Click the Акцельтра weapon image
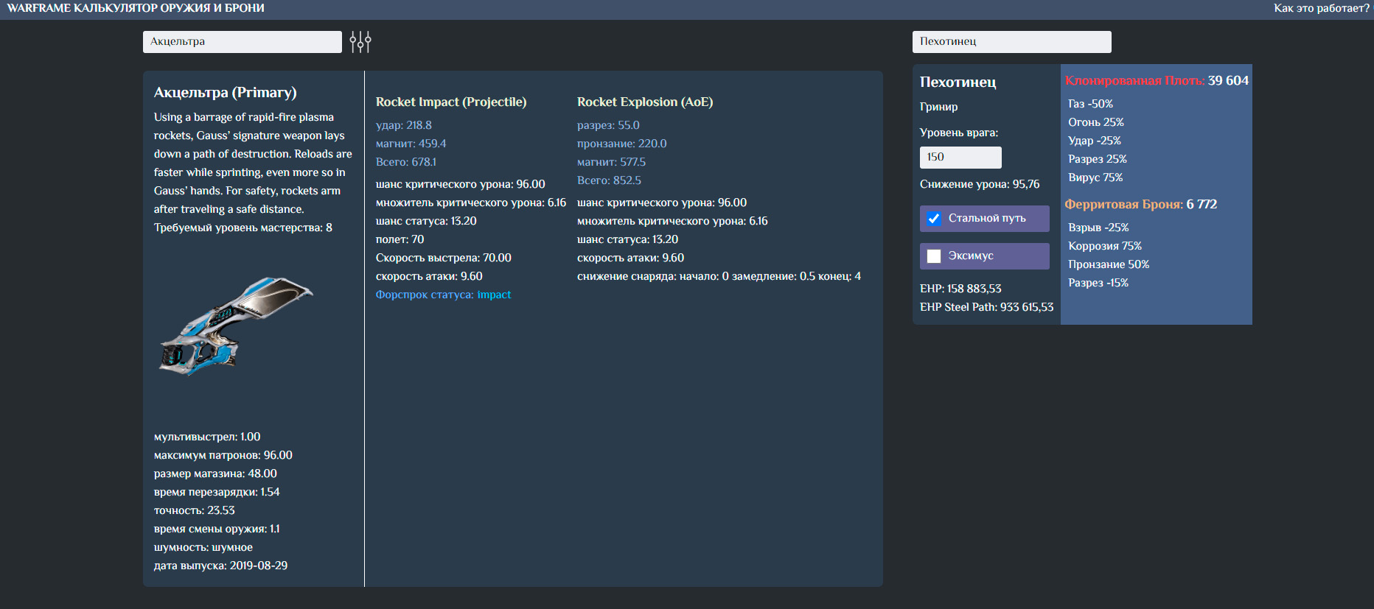 pyautogui.click(x=236, y=325)
